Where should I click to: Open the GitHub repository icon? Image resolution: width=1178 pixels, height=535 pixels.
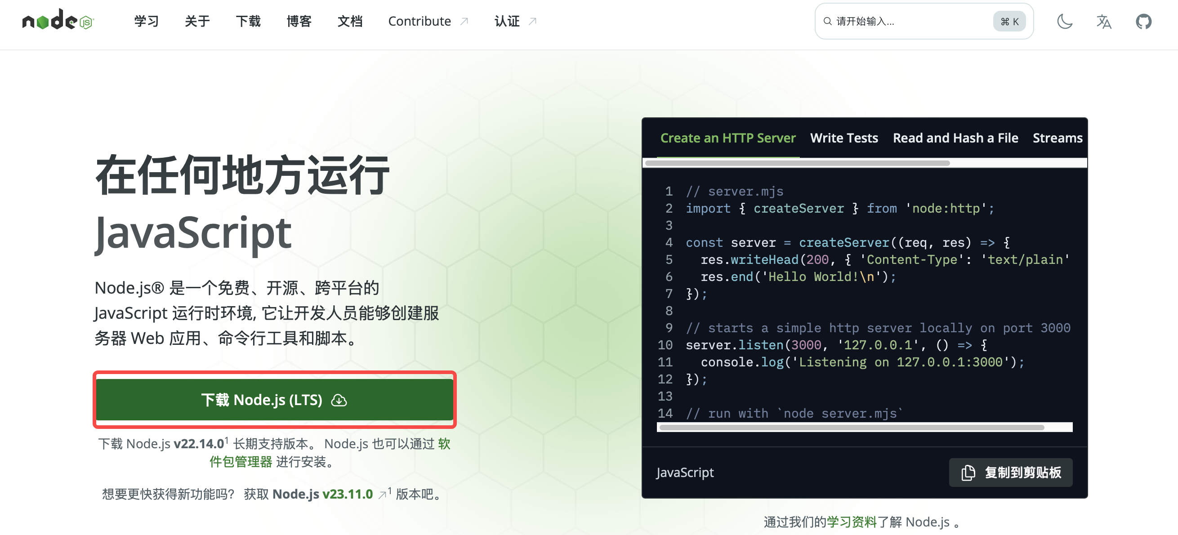pos(1143,21)
